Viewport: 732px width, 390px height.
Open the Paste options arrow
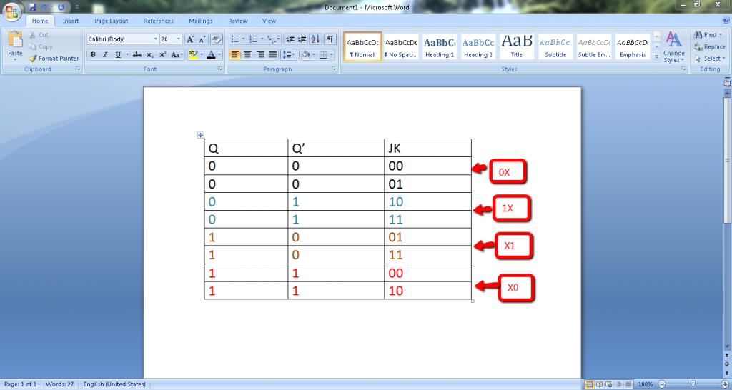click(x=15, y=60)
